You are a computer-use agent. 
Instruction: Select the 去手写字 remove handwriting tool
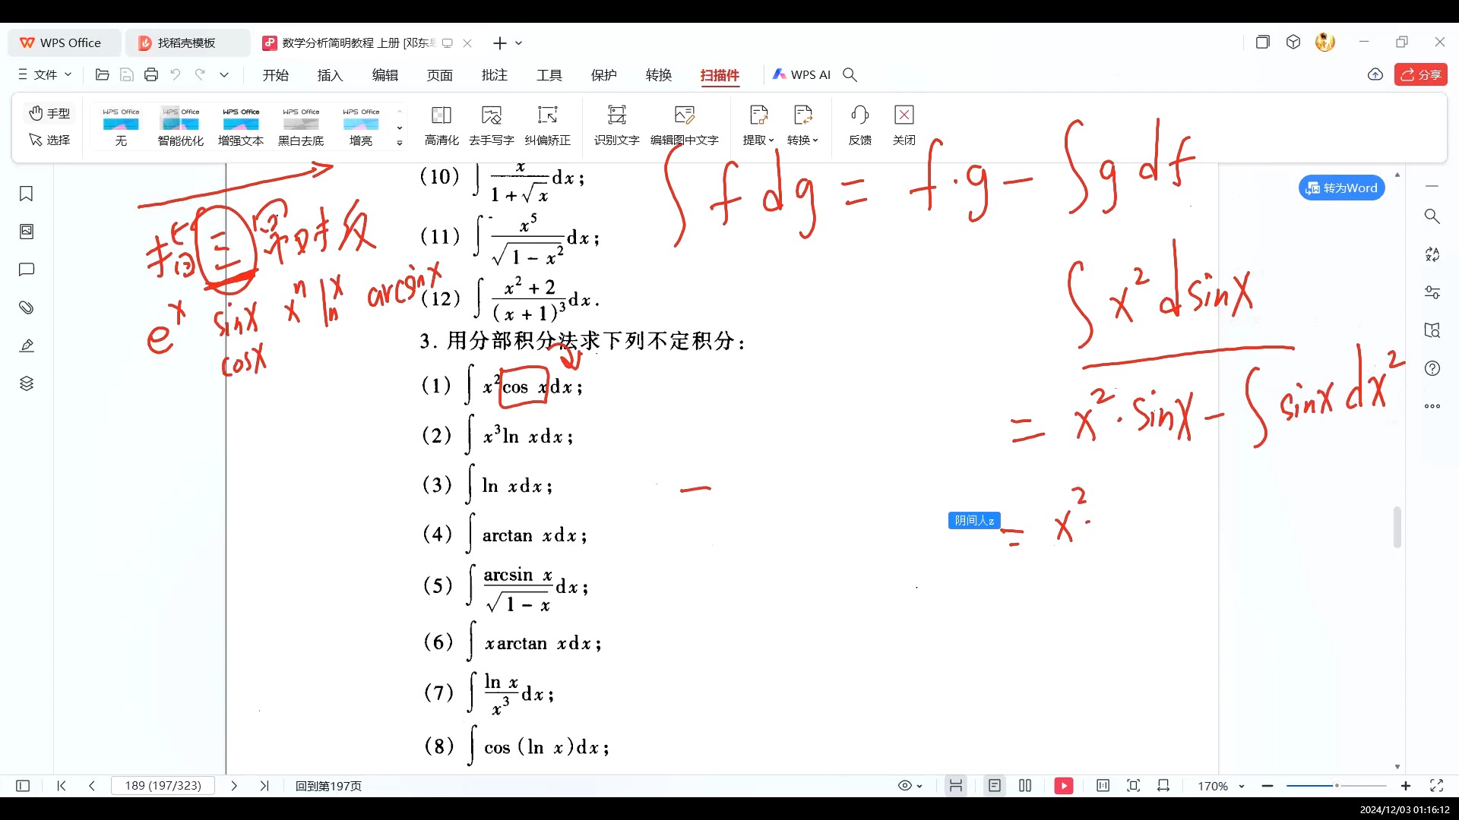[491, 115]
